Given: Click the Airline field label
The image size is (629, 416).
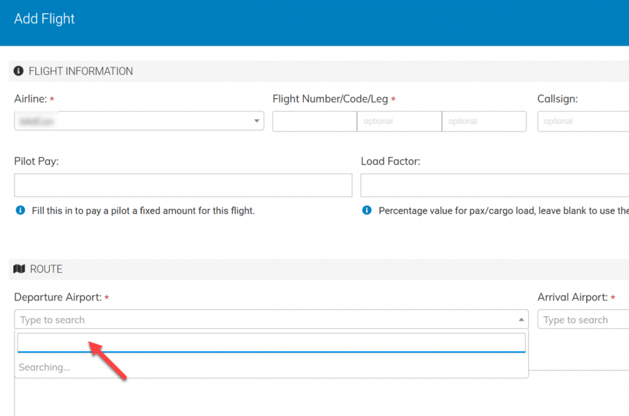Looking at the screenshot, I should (x=30, y=99).
